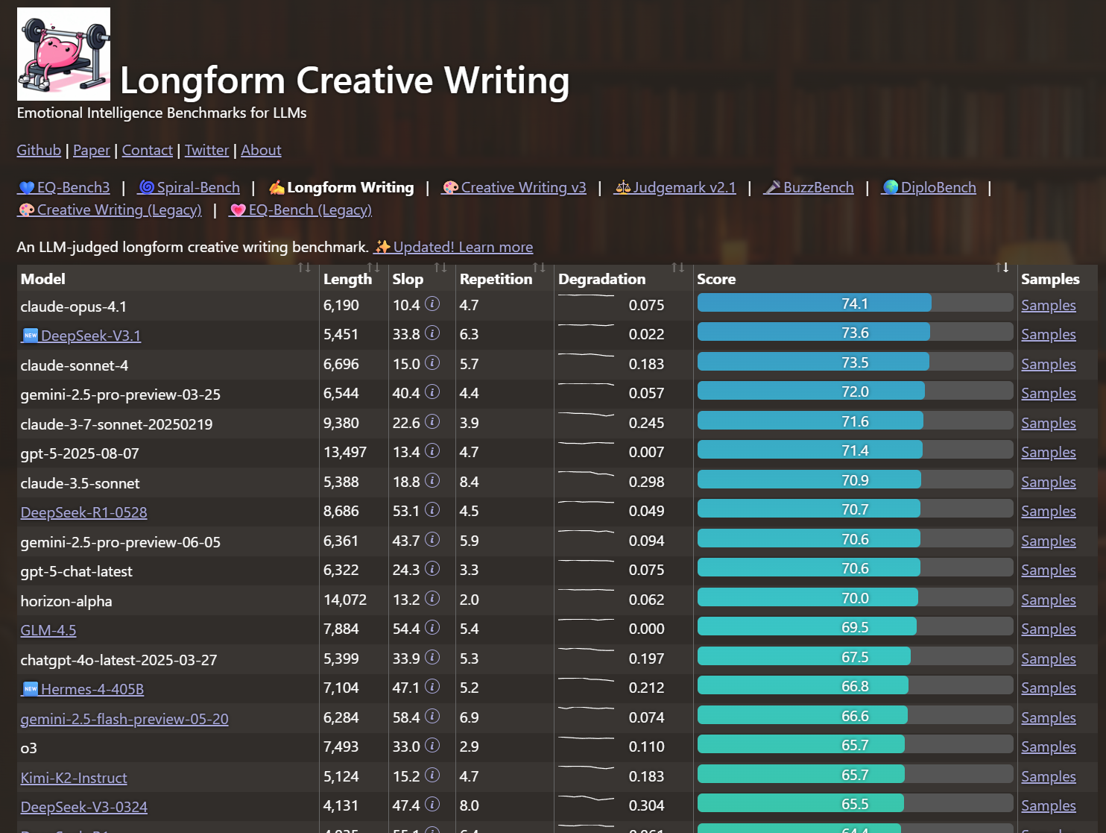1106x833 pixels.
Task: Click slop info icon for gpt-5-2025-08-07
Action: point(432,451)
